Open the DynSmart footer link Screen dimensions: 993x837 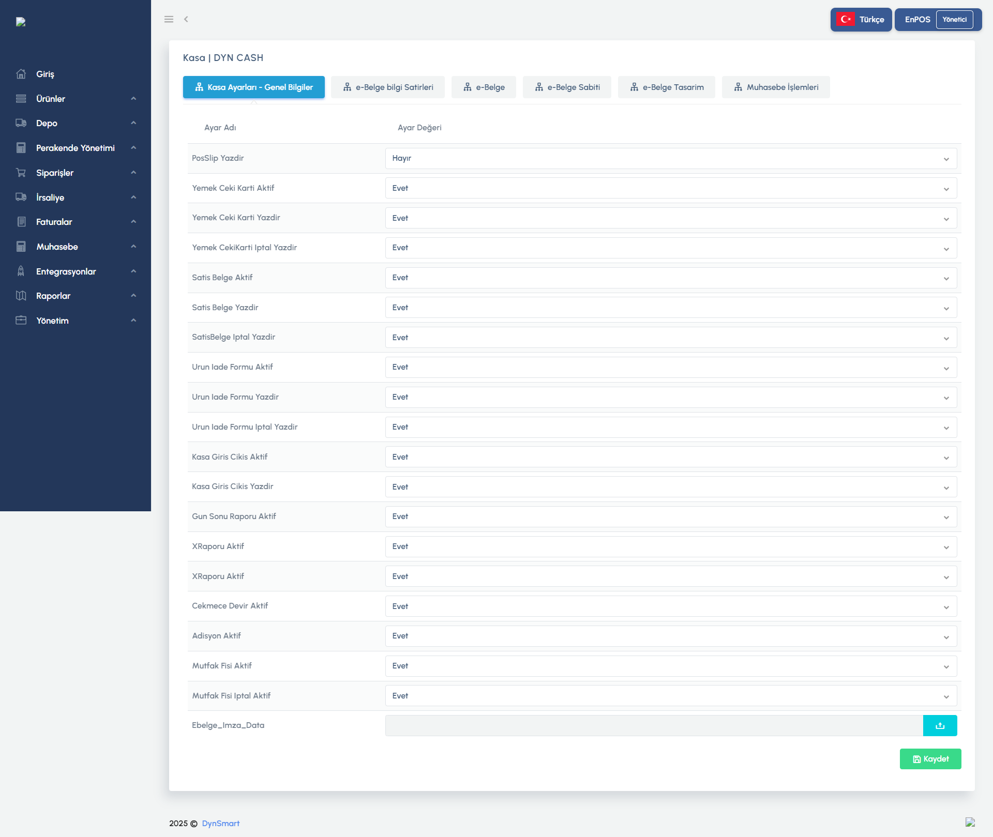point(221,824)
